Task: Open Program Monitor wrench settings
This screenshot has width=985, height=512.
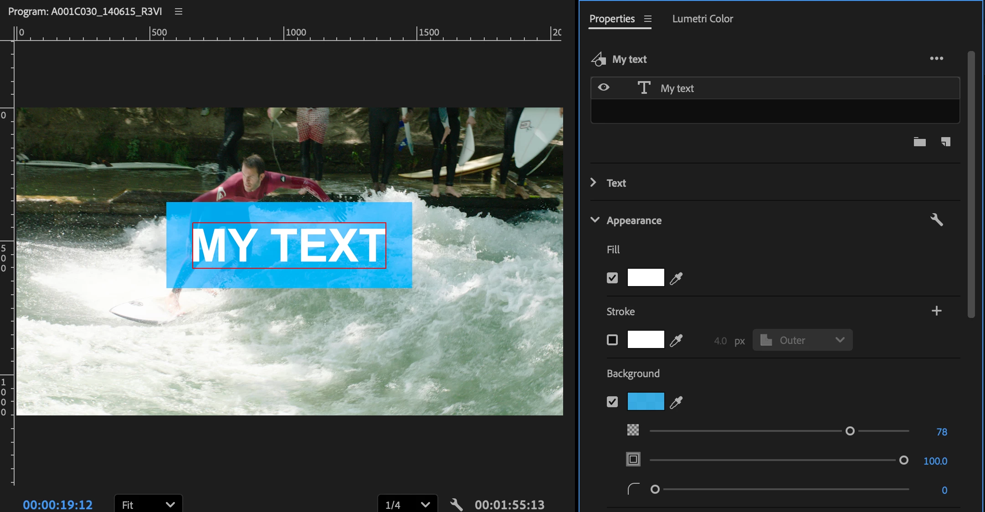Action: tap(456, 504)
